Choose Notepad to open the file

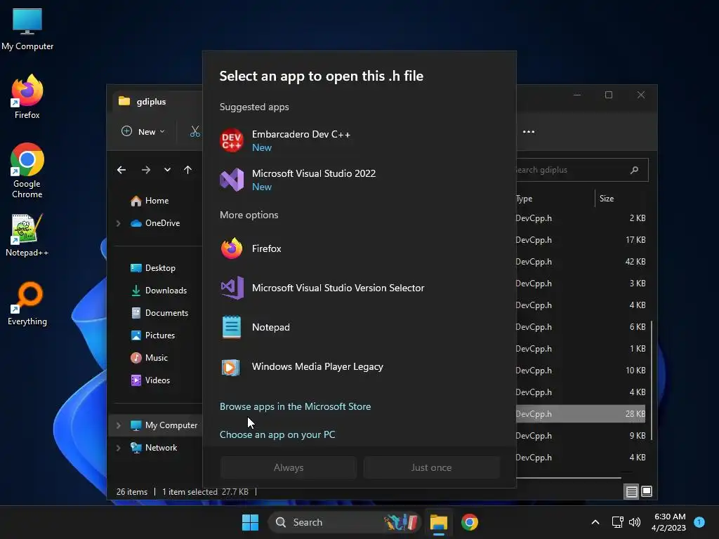point(359,327)
